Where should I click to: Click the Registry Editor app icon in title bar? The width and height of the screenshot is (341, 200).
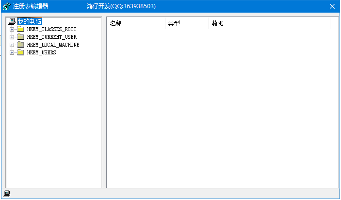pyautogui.click(x=6, y=7)
